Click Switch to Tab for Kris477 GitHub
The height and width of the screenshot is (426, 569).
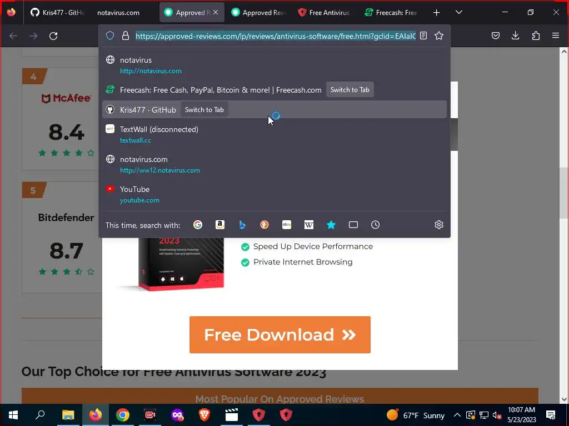pos(204,110)
